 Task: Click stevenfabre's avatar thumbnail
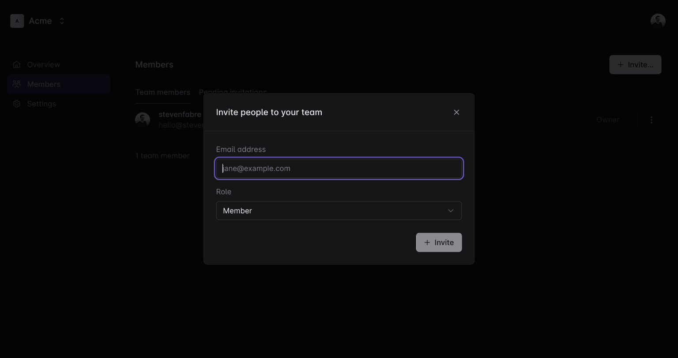[142, 119]
